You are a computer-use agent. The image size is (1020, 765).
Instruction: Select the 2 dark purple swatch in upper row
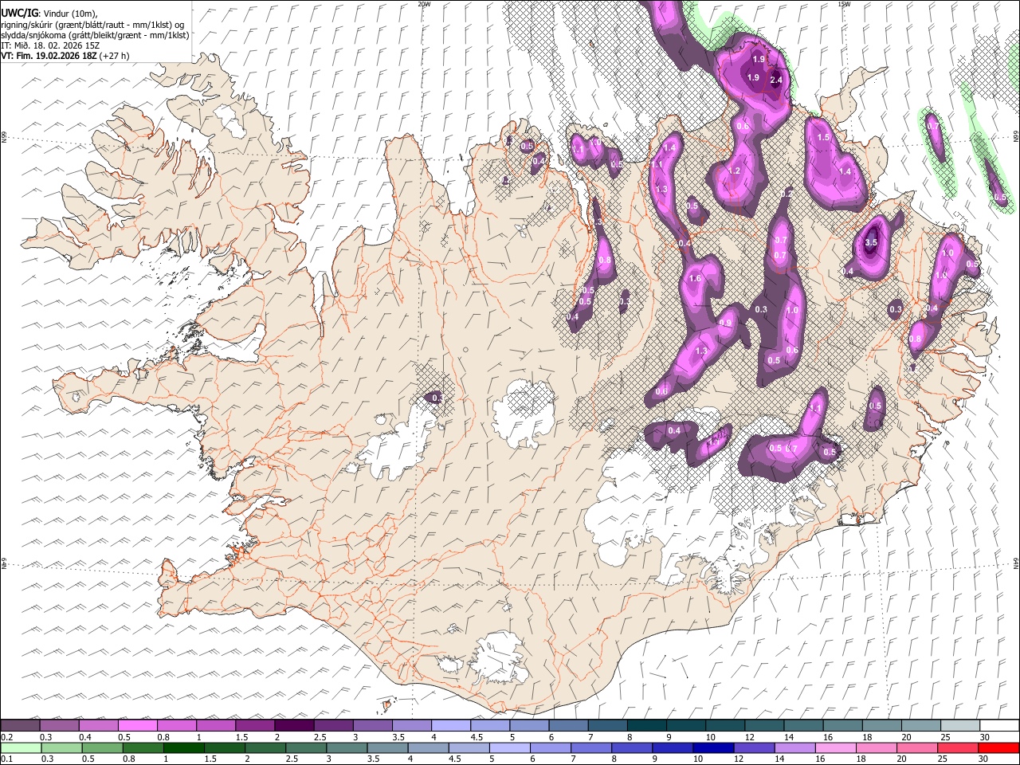[294, 726]
